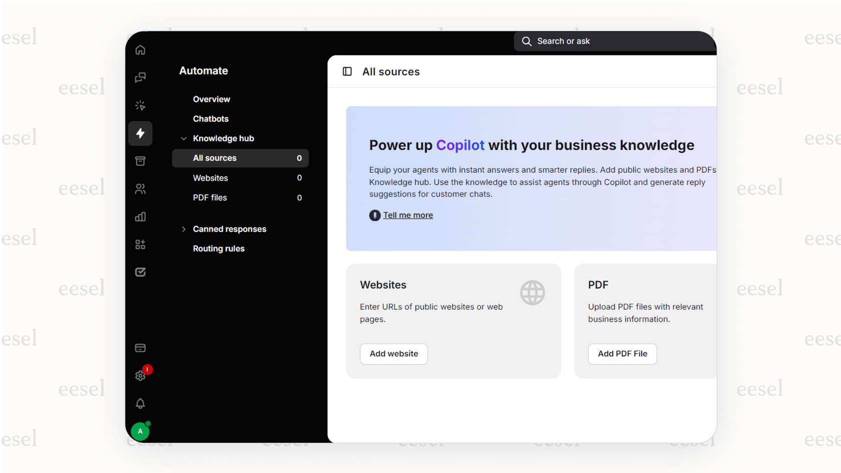841x473 pixels.
Task: Toggle the All sources panel collapse icon
Action: pos(347,72)
